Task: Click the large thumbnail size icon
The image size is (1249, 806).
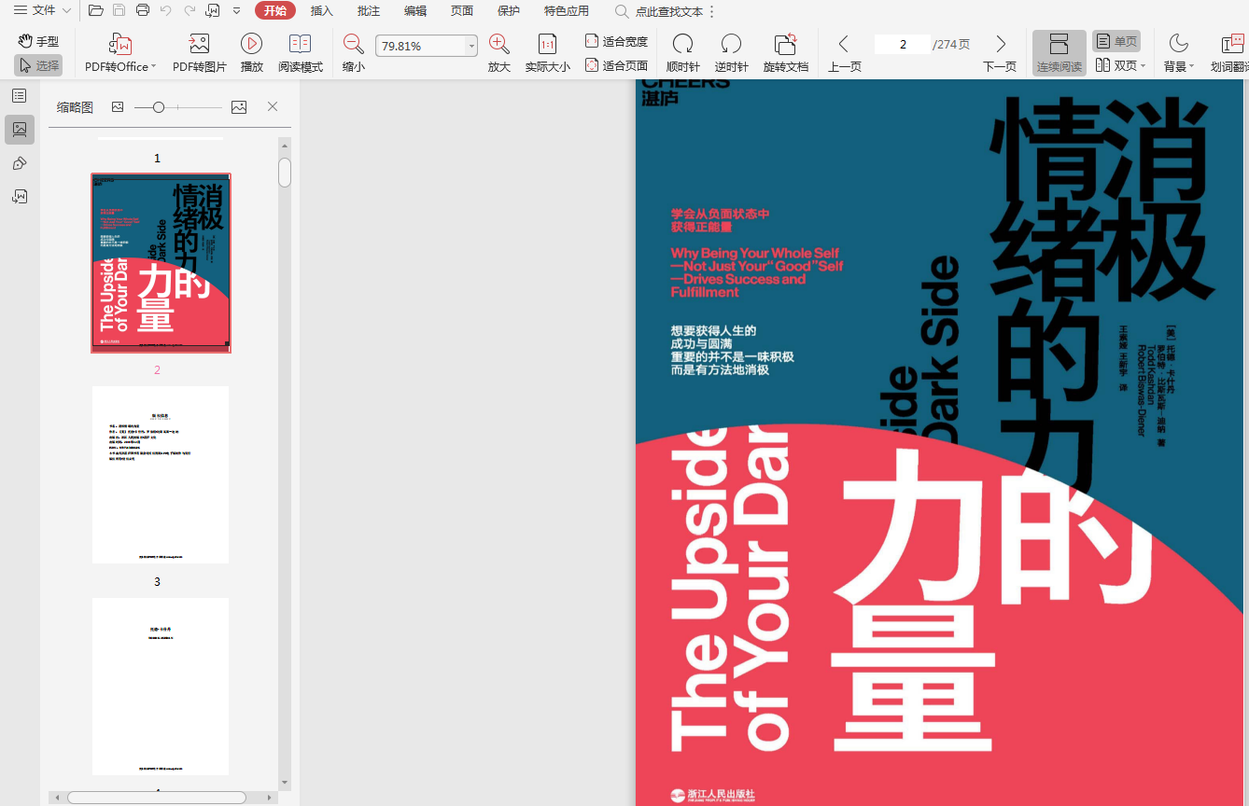Action: coord(239,107)
